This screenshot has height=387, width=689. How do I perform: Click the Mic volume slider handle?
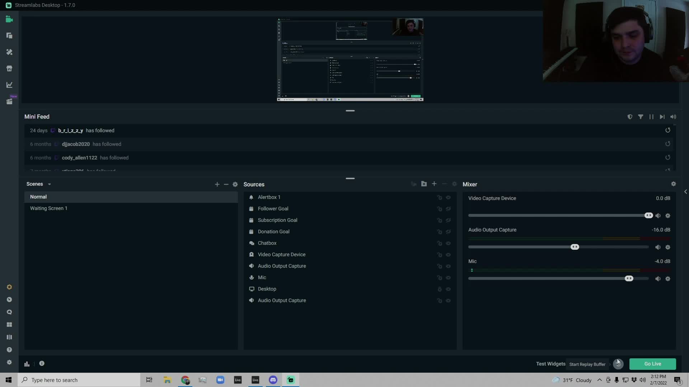point(629,278)
